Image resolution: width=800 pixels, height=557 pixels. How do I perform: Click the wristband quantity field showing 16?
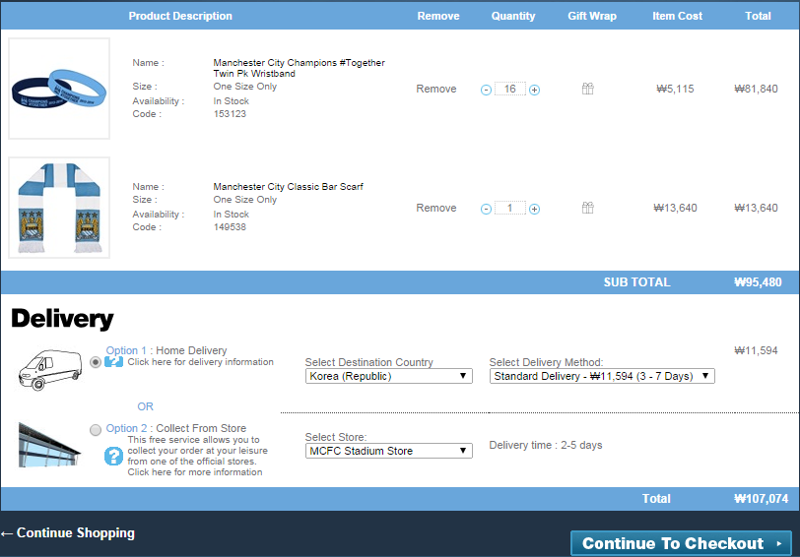(510, 90)
